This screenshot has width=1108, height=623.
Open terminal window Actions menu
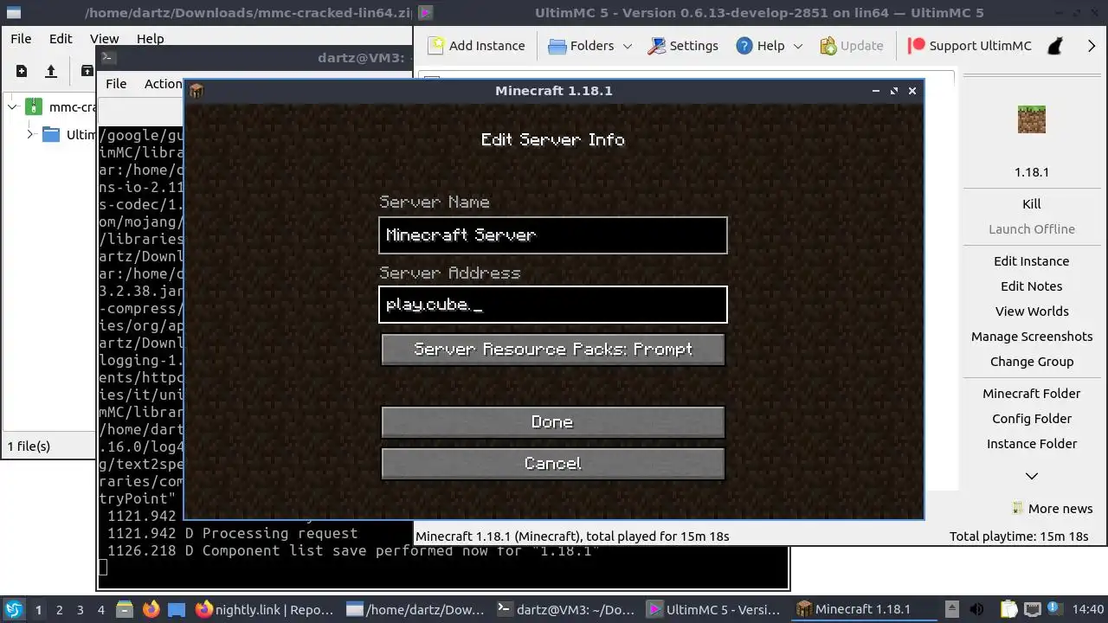163,84
